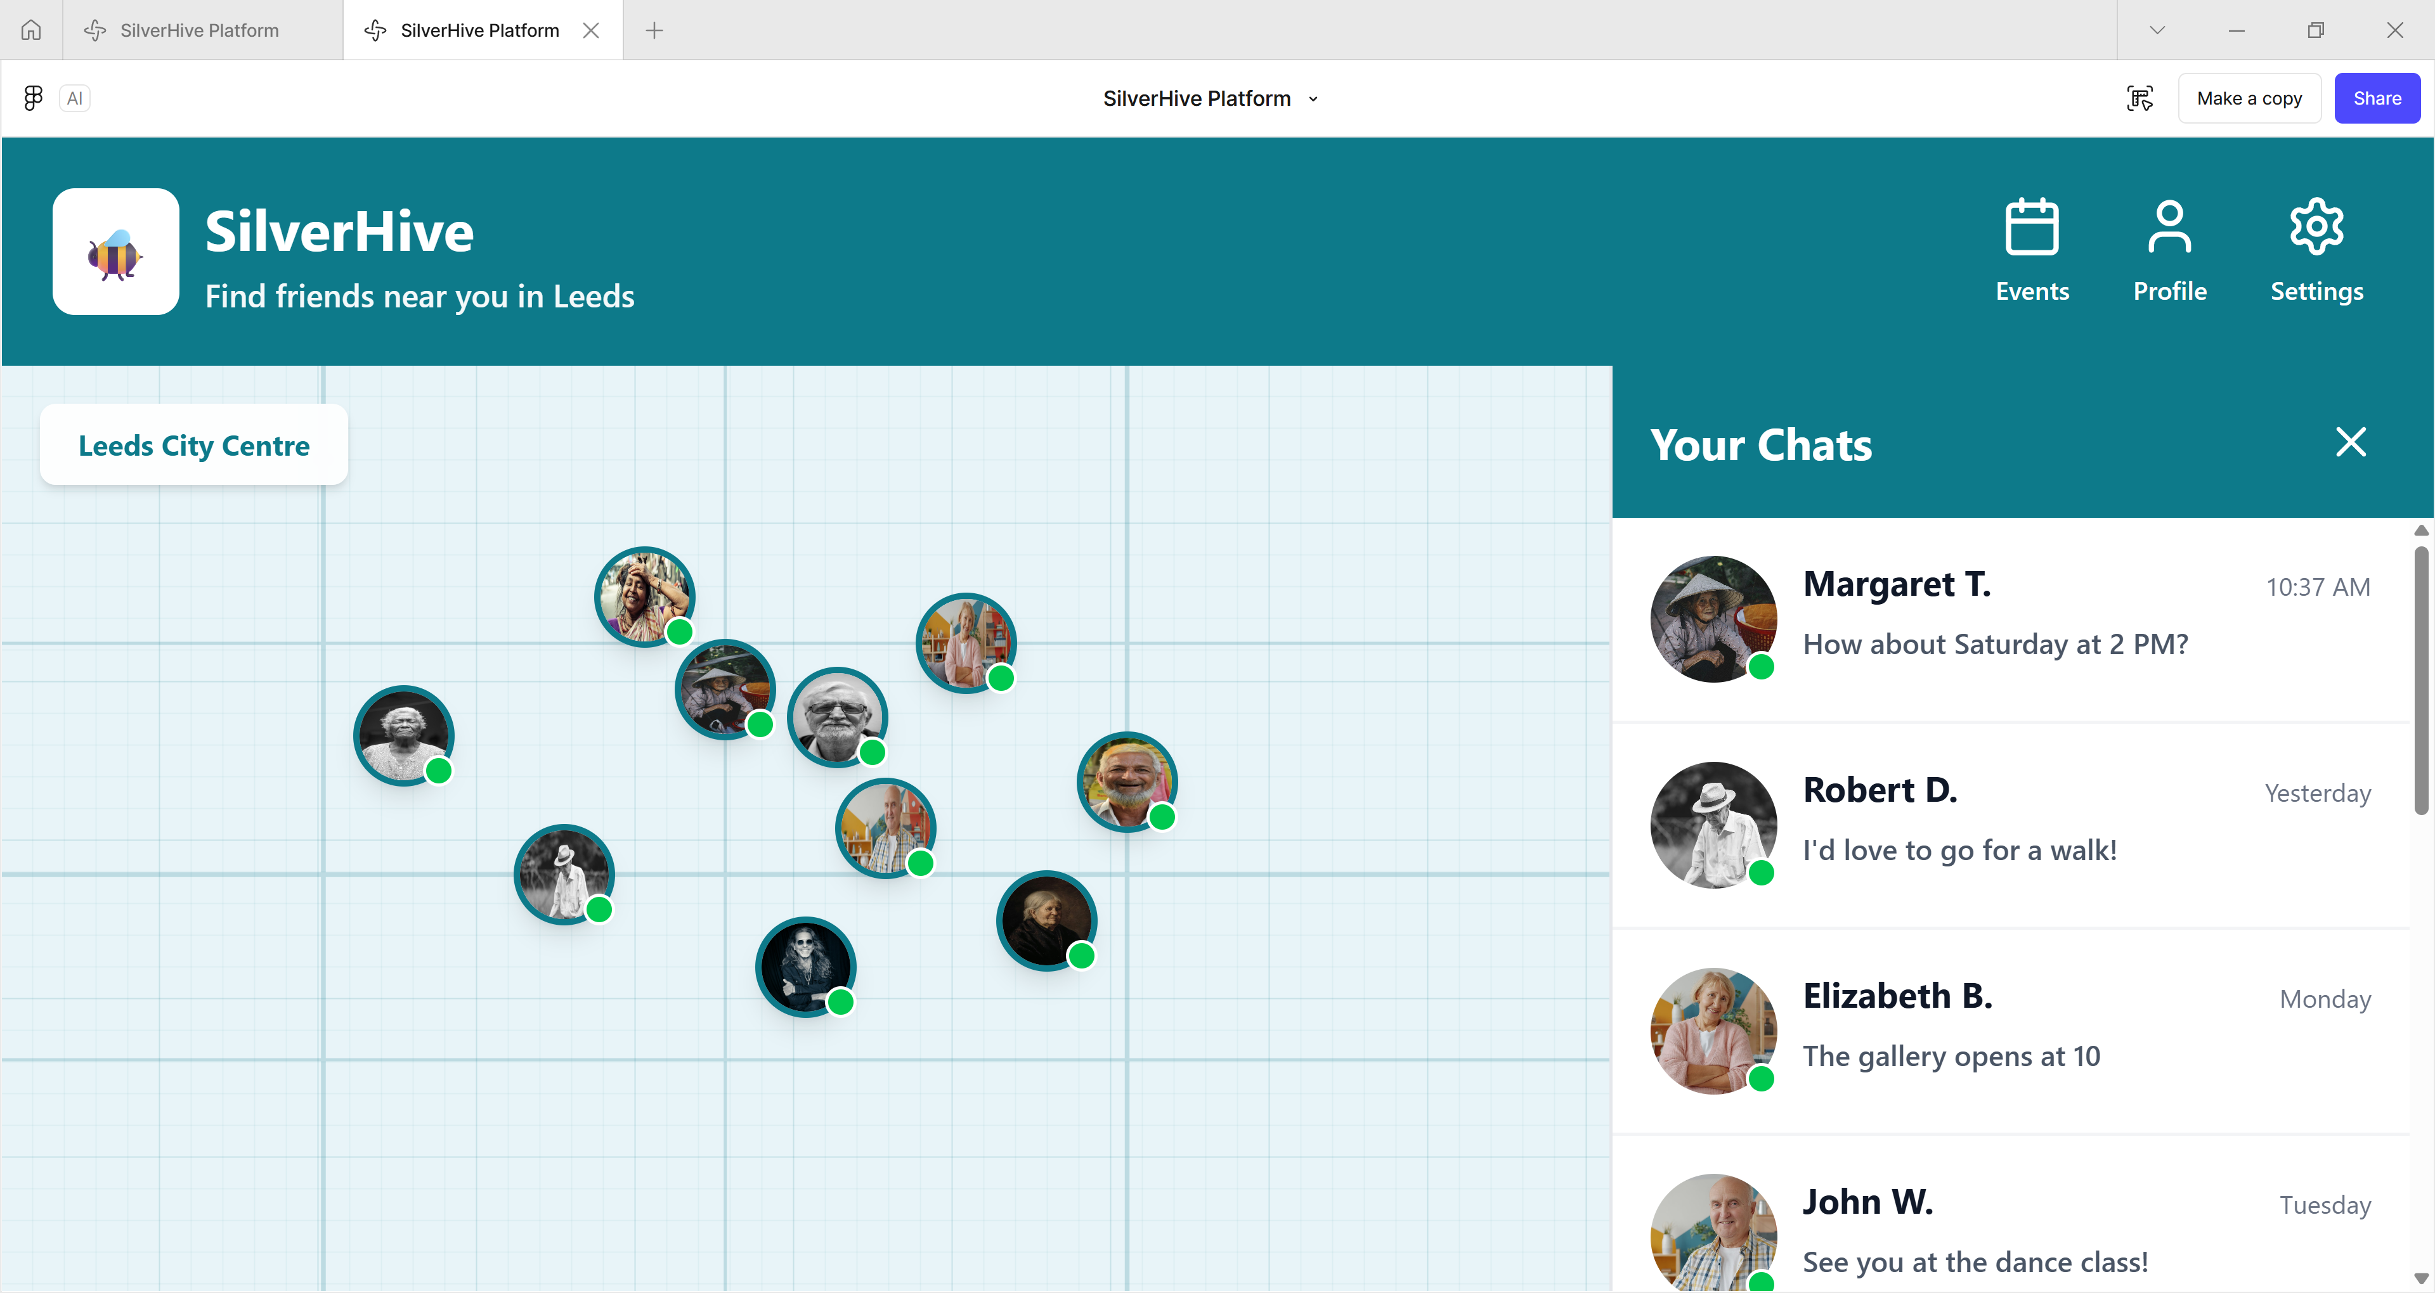This screenshot has width=2435, height=1293.
Task: Click 'The gallery opens at 10' message
Action: 1951,1056
